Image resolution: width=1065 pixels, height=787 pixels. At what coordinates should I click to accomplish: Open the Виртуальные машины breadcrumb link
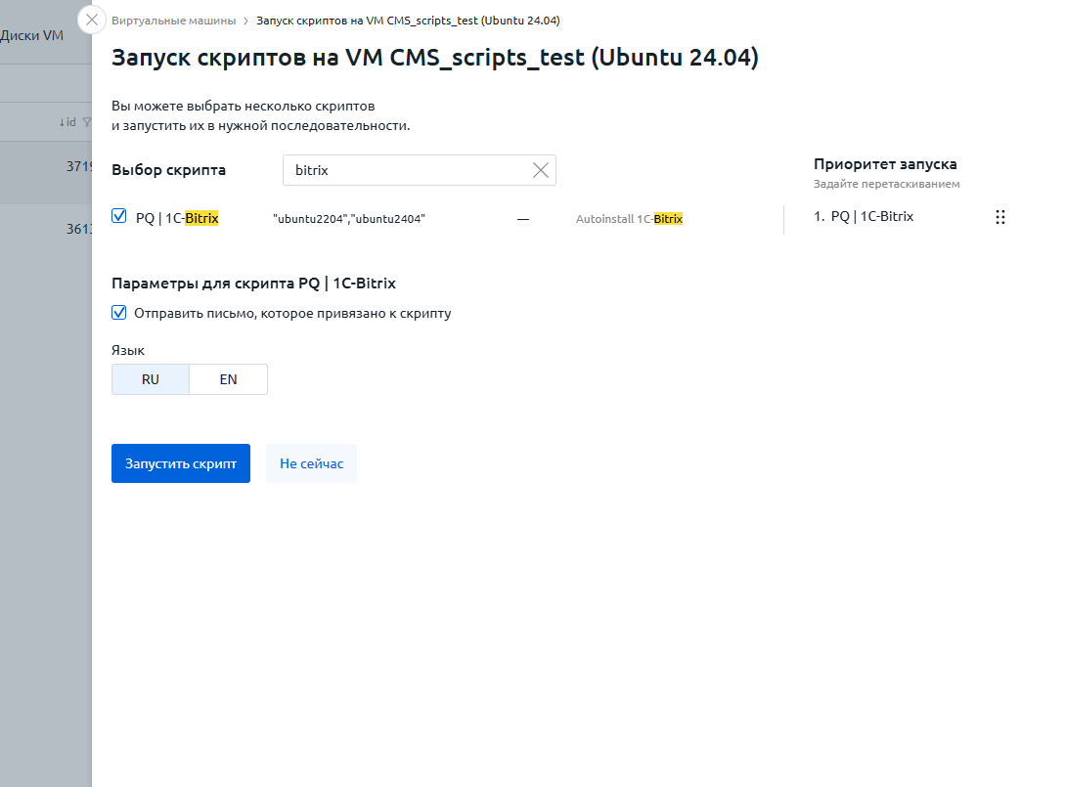tap(174, 21)
